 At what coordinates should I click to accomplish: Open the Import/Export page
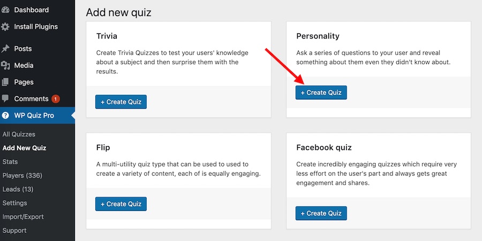pos(23,217)
